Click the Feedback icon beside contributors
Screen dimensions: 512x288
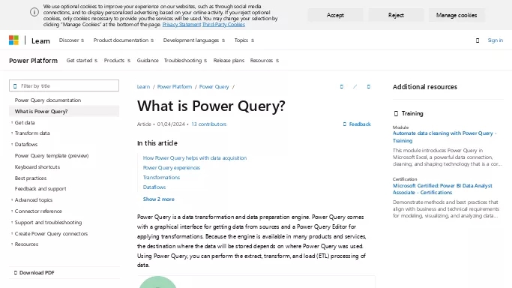click(x=345, y=124)
